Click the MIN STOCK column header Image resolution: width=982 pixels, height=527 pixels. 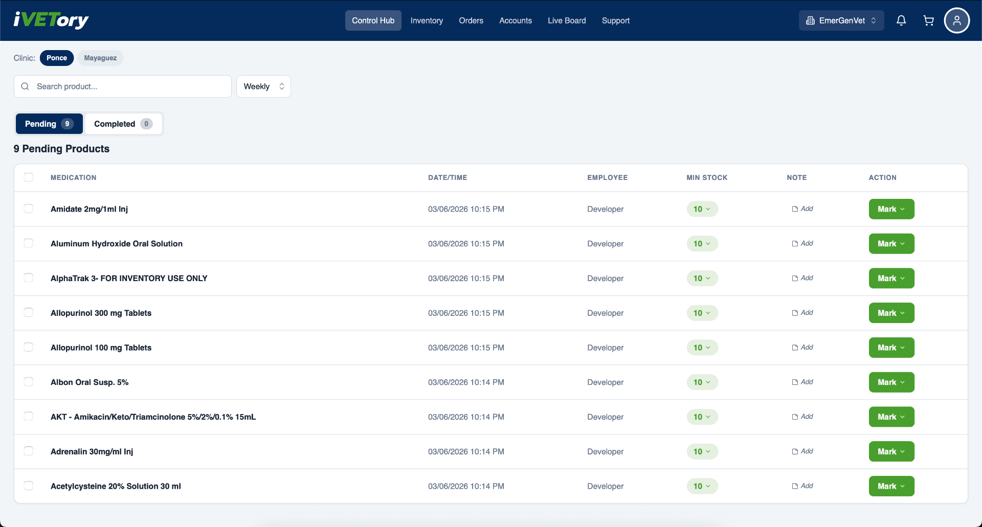click(707, 177)
